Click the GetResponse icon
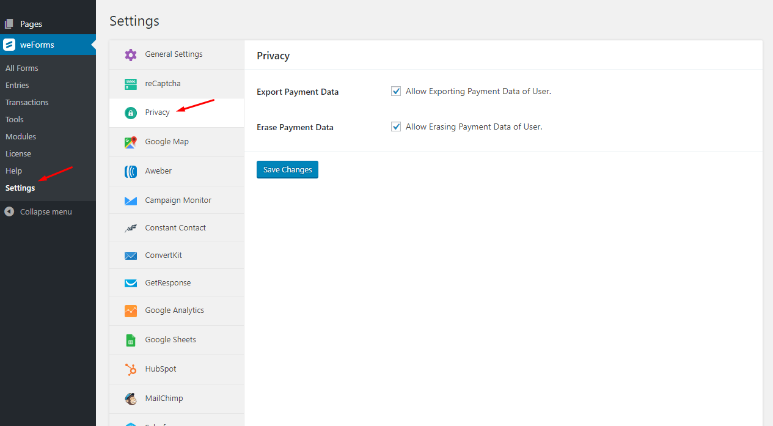Viewport: 773px width, 426px height. [x=131, y=283]
